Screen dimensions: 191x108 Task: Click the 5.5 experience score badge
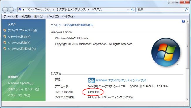(92, 80)
